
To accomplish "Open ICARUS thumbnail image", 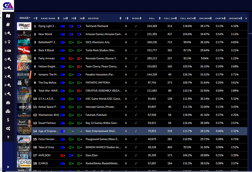I will (24, 163).
